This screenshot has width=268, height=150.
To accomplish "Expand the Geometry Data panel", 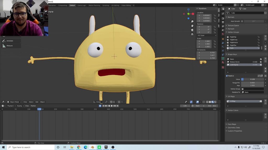I will pos(233,128).
